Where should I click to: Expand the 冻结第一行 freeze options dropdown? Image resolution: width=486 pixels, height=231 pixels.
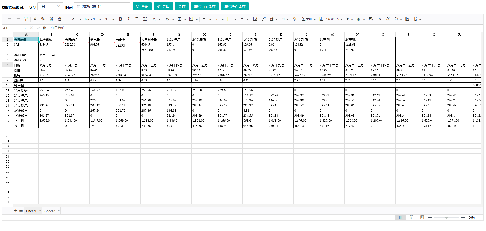point(341,19)
